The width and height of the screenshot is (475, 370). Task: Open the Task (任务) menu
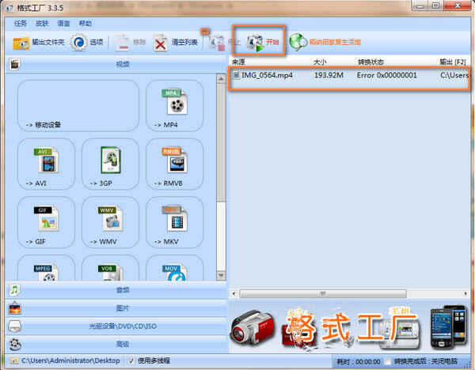click(21, 24)
